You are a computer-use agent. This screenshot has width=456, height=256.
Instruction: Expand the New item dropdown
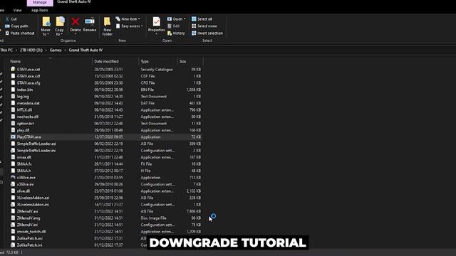click(139, 19)
